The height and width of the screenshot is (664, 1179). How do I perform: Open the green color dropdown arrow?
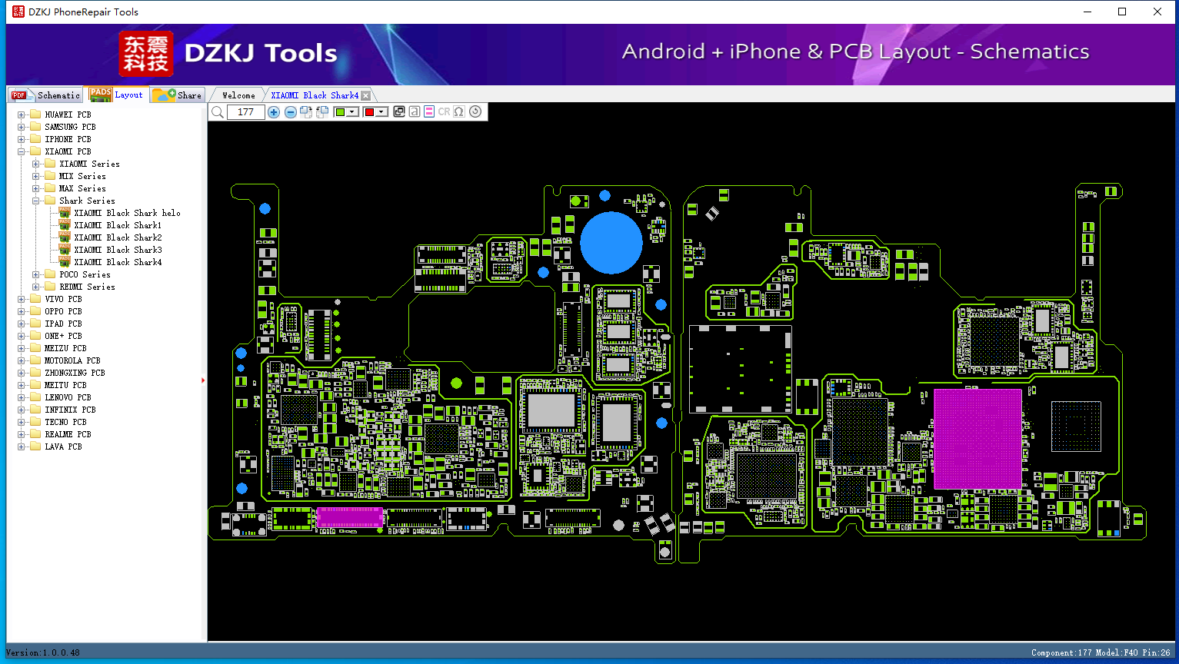click(352, 112)
